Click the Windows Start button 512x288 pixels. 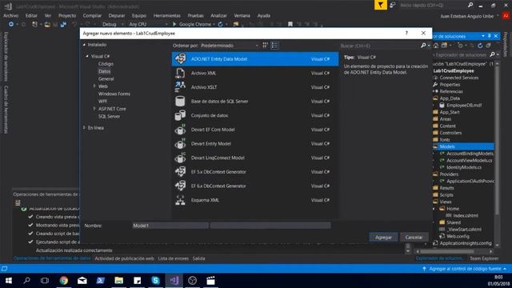coord(9,281)
